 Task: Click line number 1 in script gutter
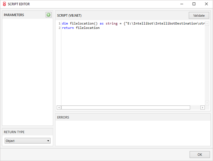[x=60, y=24]
